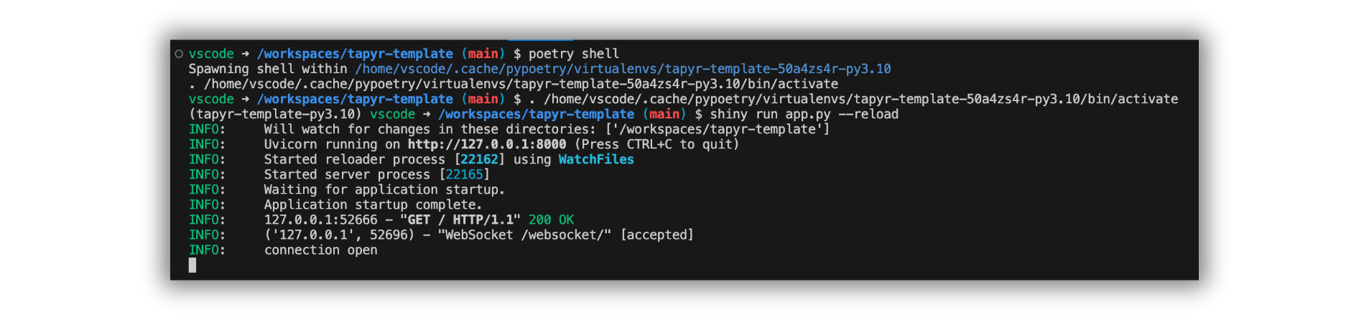
Task: Click the workspace path in first prompt line
Action: [355, 54]
